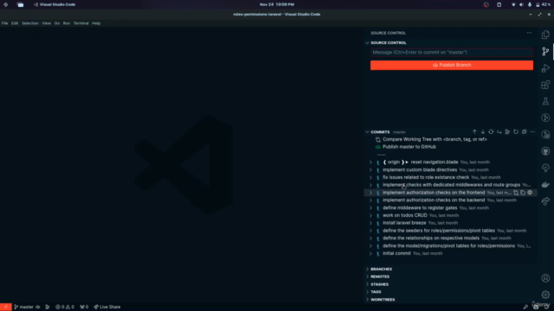The width and height of the screenshot is (554, 311).
Task: Open the Manage gear icon
Action: point(545,295)
